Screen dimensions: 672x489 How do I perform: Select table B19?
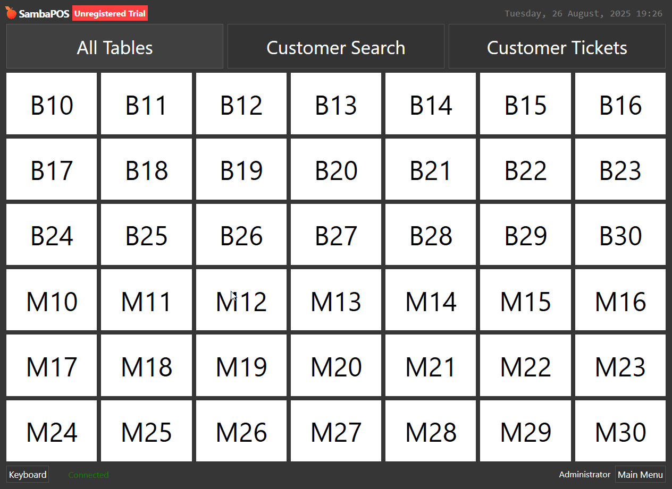click(x=241, y=169)
